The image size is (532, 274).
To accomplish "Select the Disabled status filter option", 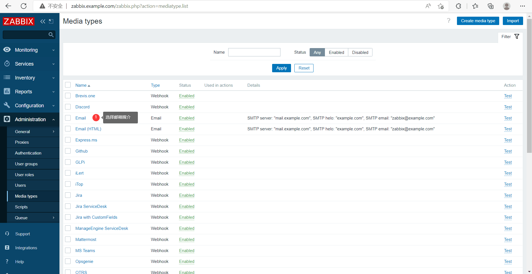I will [x=360, y=52].
